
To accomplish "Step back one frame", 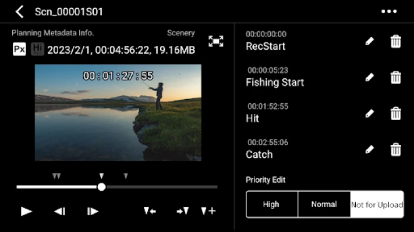I will point(59,211).
